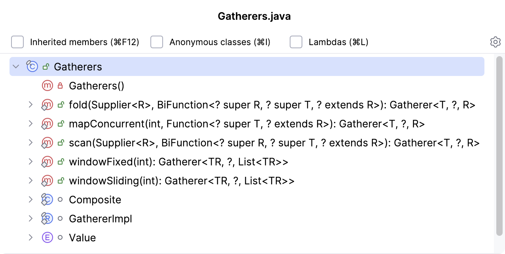This screenshot has width=505, height=254.
Task: Click the private lock icon beside Gatherers()
Action: coord(60,85)
